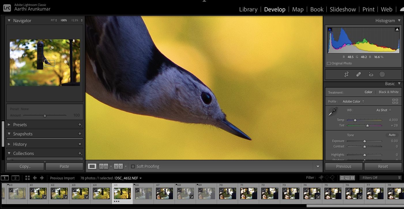The height and width of the screenshot is (209, 404).
Task: Open the Print module
Action: click(368, 9)
